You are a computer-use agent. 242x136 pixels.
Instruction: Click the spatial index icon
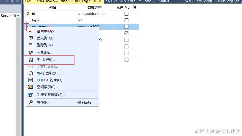pyautogui.click(x=31, y=87)
